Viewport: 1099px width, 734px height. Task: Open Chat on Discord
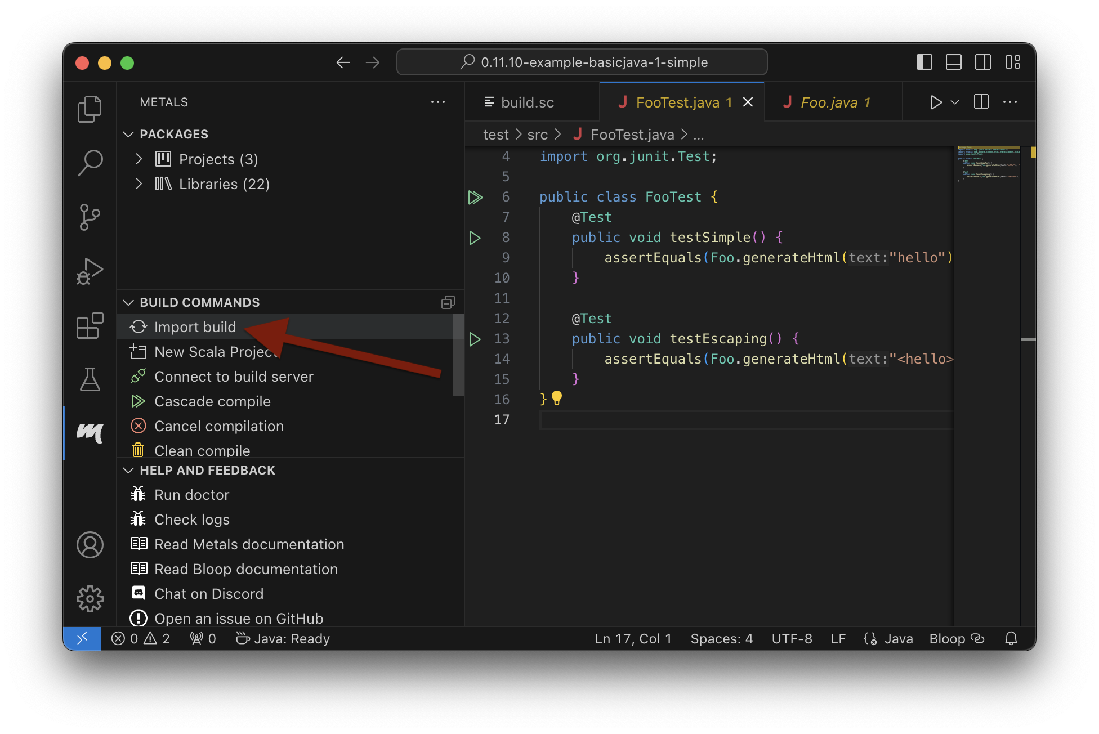click(209, 593)
